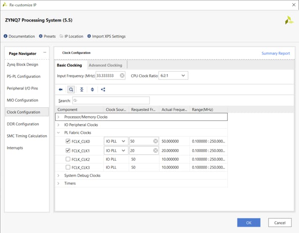
Task: Open the Summary Report link
Action: (275, 53)
